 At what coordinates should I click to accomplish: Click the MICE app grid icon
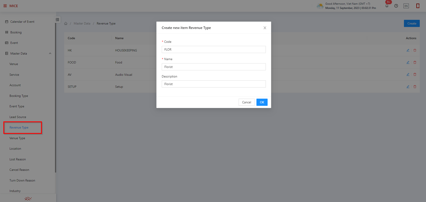tap(5, 6)
